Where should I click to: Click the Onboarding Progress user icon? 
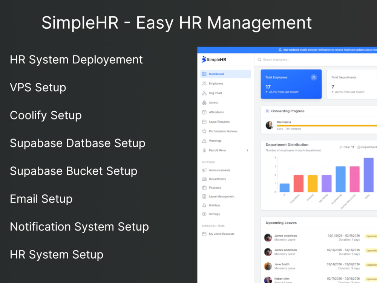click(x=267, y=111)
